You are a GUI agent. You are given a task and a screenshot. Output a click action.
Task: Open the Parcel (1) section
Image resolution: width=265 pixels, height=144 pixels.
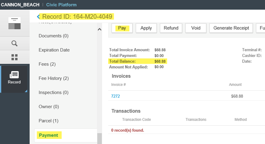click(48, 121)
